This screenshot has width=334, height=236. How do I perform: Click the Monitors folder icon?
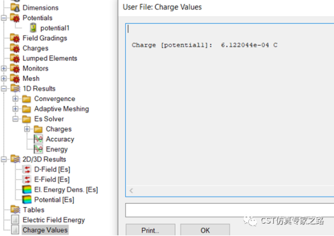pyautogui.click(x=15, y=68)
